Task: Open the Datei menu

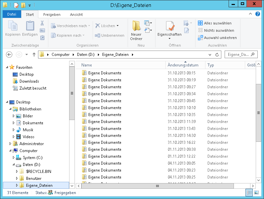Action: [x=12, y=15]
